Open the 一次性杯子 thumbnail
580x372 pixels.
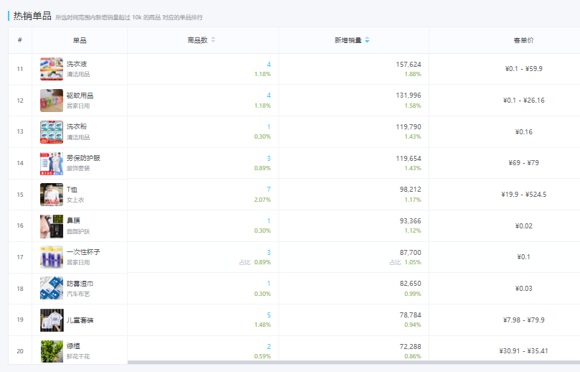point(52,257)
